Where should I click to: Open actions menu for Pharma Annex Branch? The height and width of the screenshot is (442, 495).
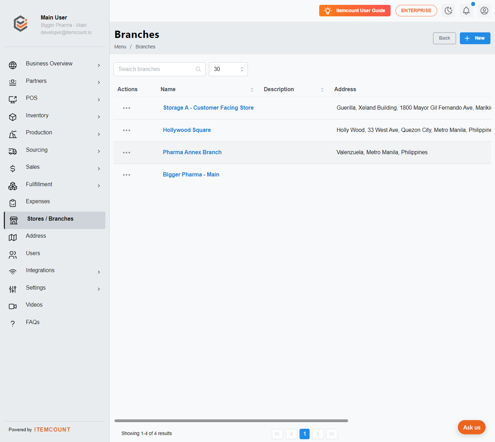pos(126,152)
